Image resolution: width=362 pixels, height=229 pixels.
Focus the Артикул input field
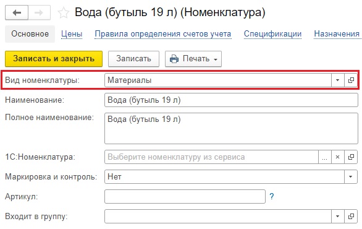185,196
